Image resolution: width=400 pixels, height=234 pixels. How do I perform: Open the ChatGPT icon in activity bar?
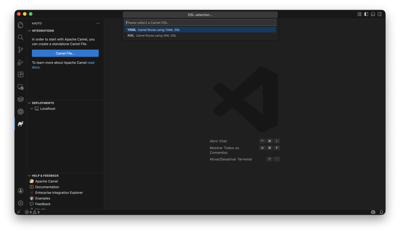pos(21,112)
